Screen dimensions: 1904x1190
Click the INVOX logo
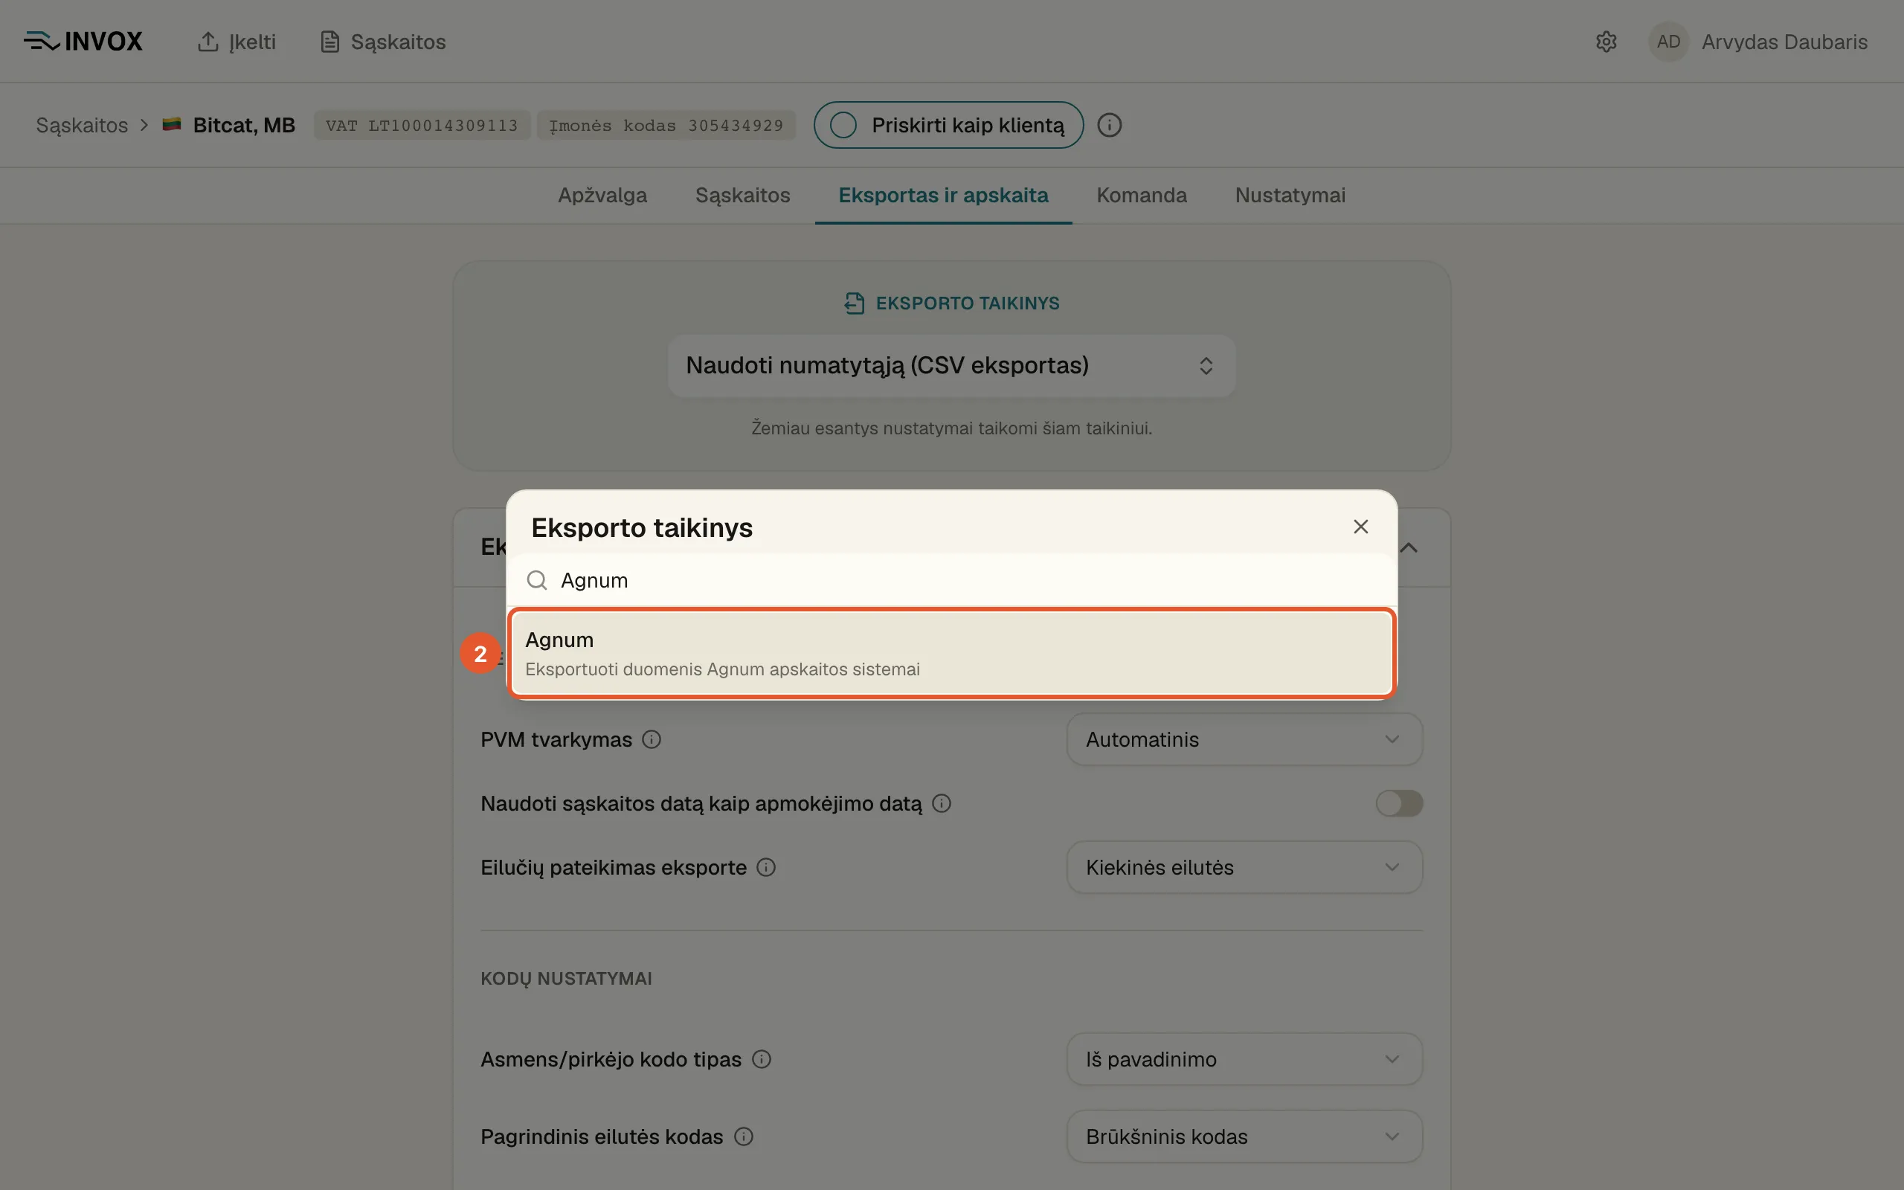click(83, 41)
